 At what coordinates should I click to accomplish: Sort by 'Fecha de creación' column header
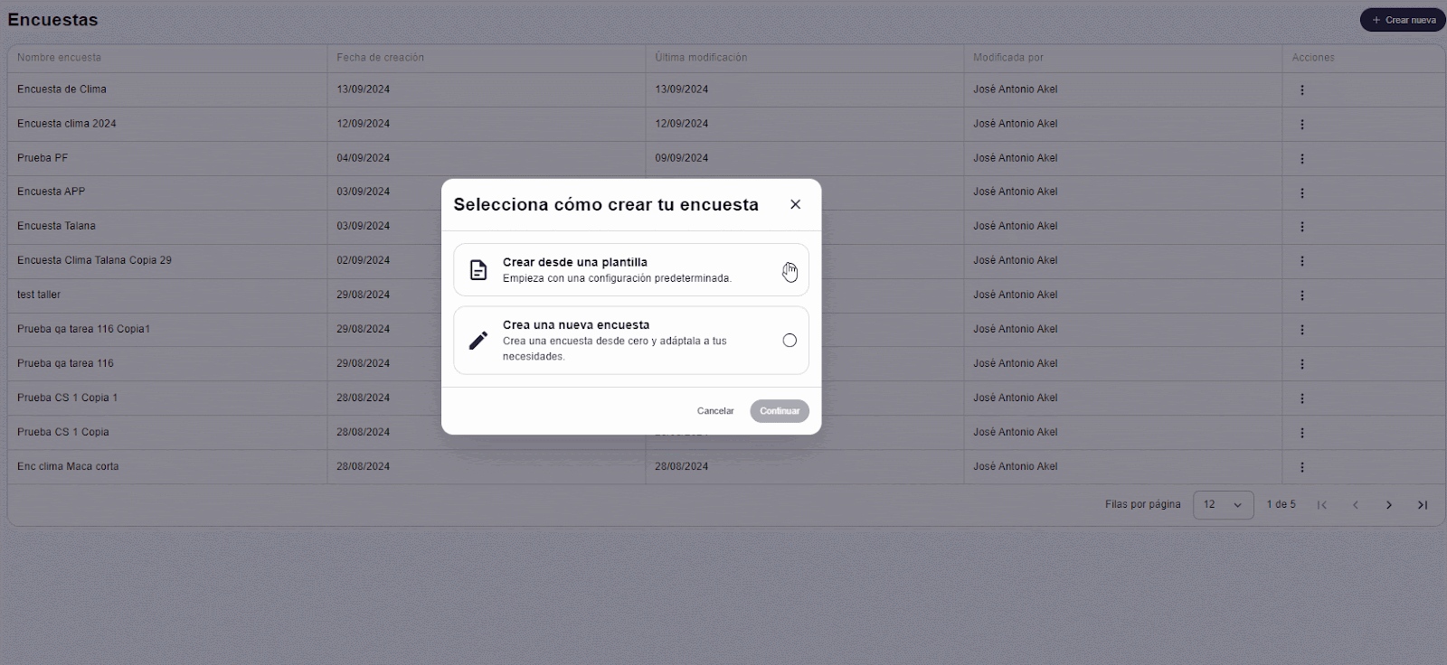click(380, 57)
